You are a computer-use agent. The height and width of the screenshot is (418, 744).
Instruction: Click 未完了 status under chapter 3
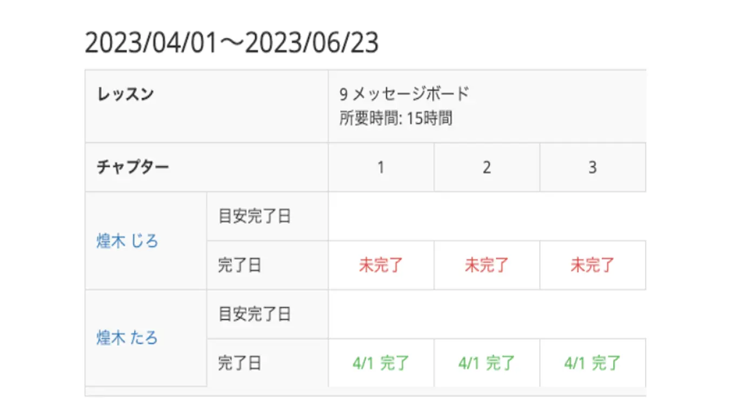coord(593,265)
